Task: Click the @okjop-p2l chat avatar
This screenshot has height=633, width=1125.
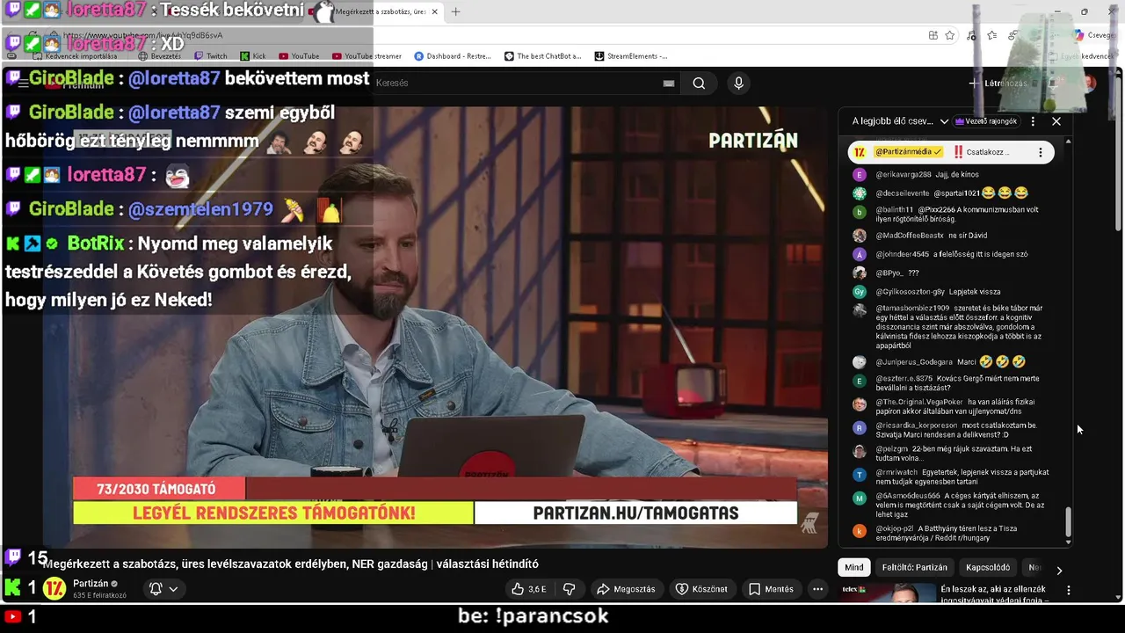Action: tap(860, 531)
